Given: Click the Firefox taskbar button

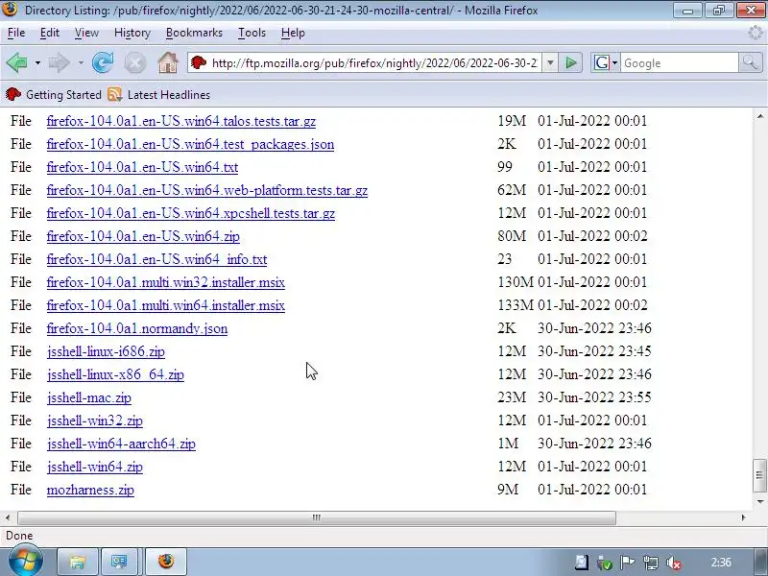Looking at the screenshot, I should (166, 562).
